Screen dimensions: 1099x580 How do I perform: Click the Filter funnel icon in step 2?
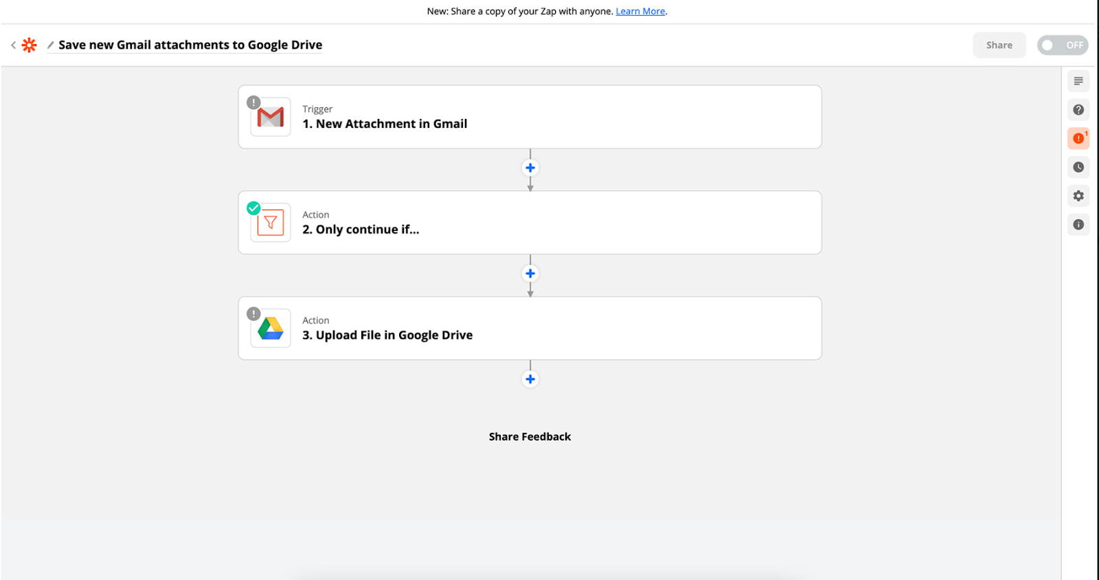(271, 223)
